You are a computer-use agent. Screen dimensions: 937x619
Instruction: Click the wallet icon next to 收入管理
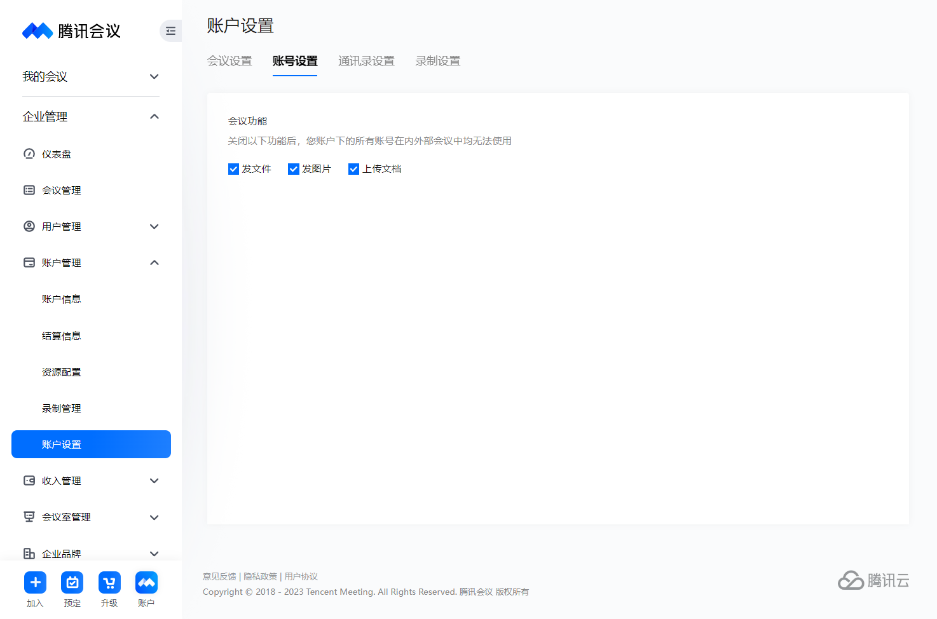pos(29,480)
